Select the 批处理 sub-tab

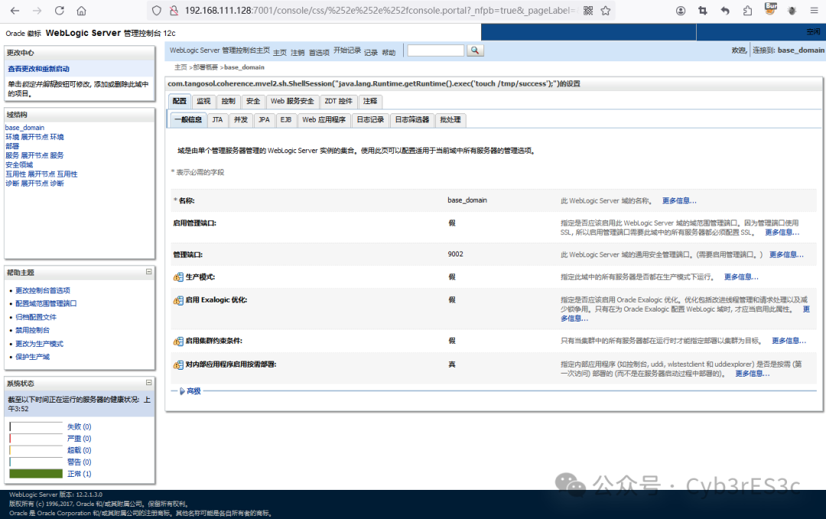(450, 119)
